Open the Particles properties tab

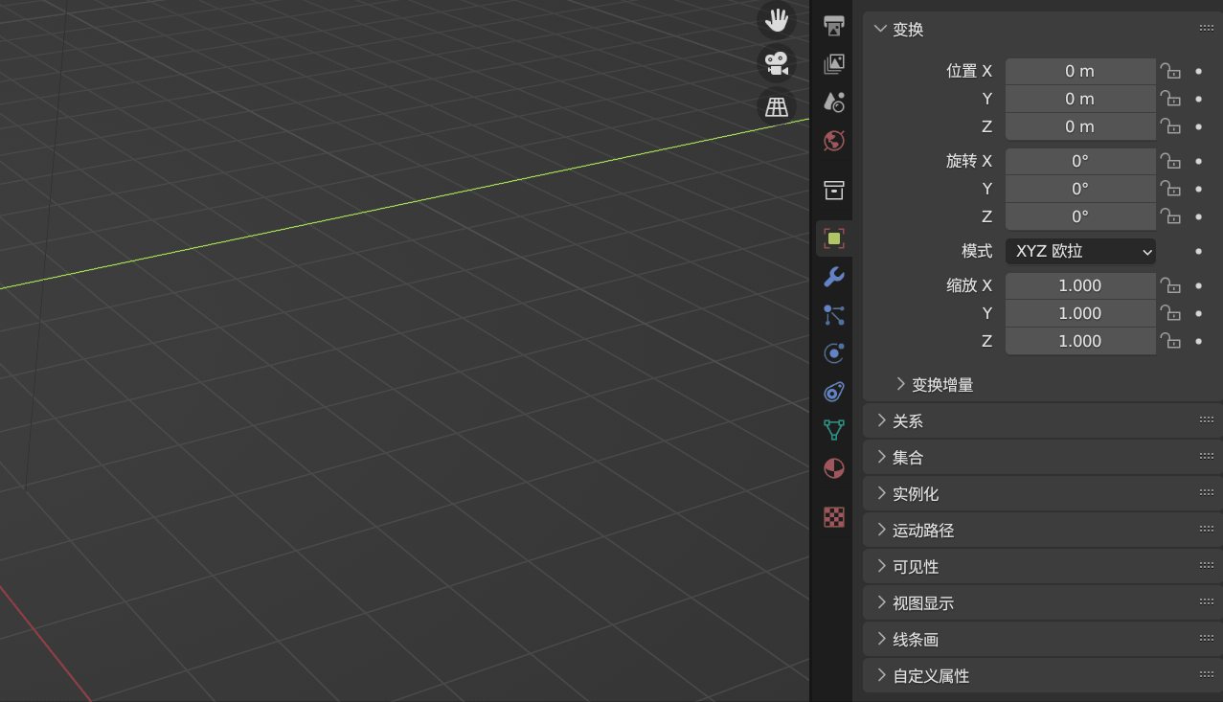point(834,315)
